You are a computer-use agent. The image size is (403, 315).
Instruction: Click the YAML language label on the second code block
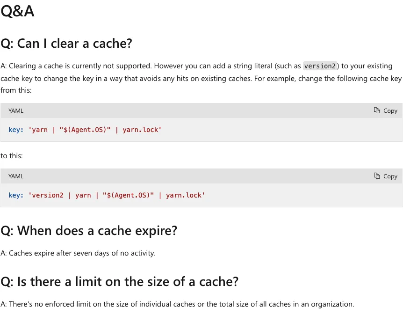pyautogui.click(x=16, y=176)
